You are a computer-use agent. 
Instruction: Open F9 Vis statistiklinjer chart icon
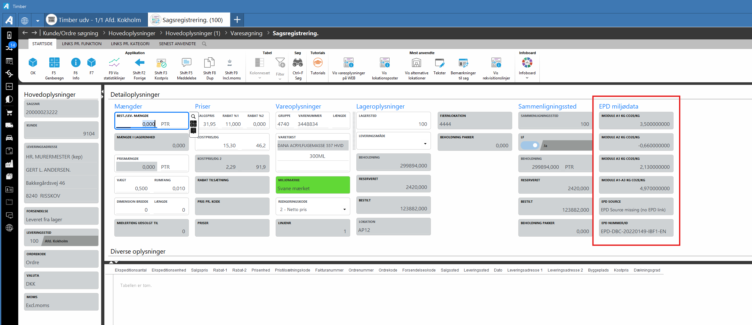(x=114, y=63)
